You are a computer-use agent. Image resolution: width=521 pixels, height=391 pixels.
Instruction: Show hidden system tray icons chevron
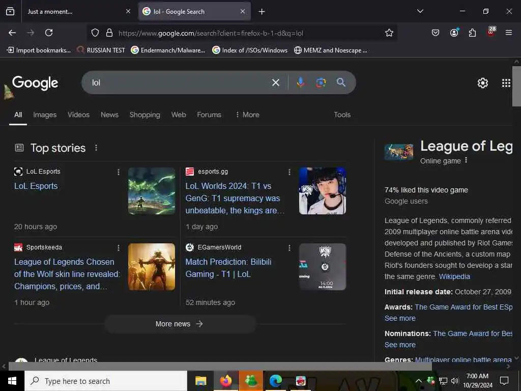point(419,381)
